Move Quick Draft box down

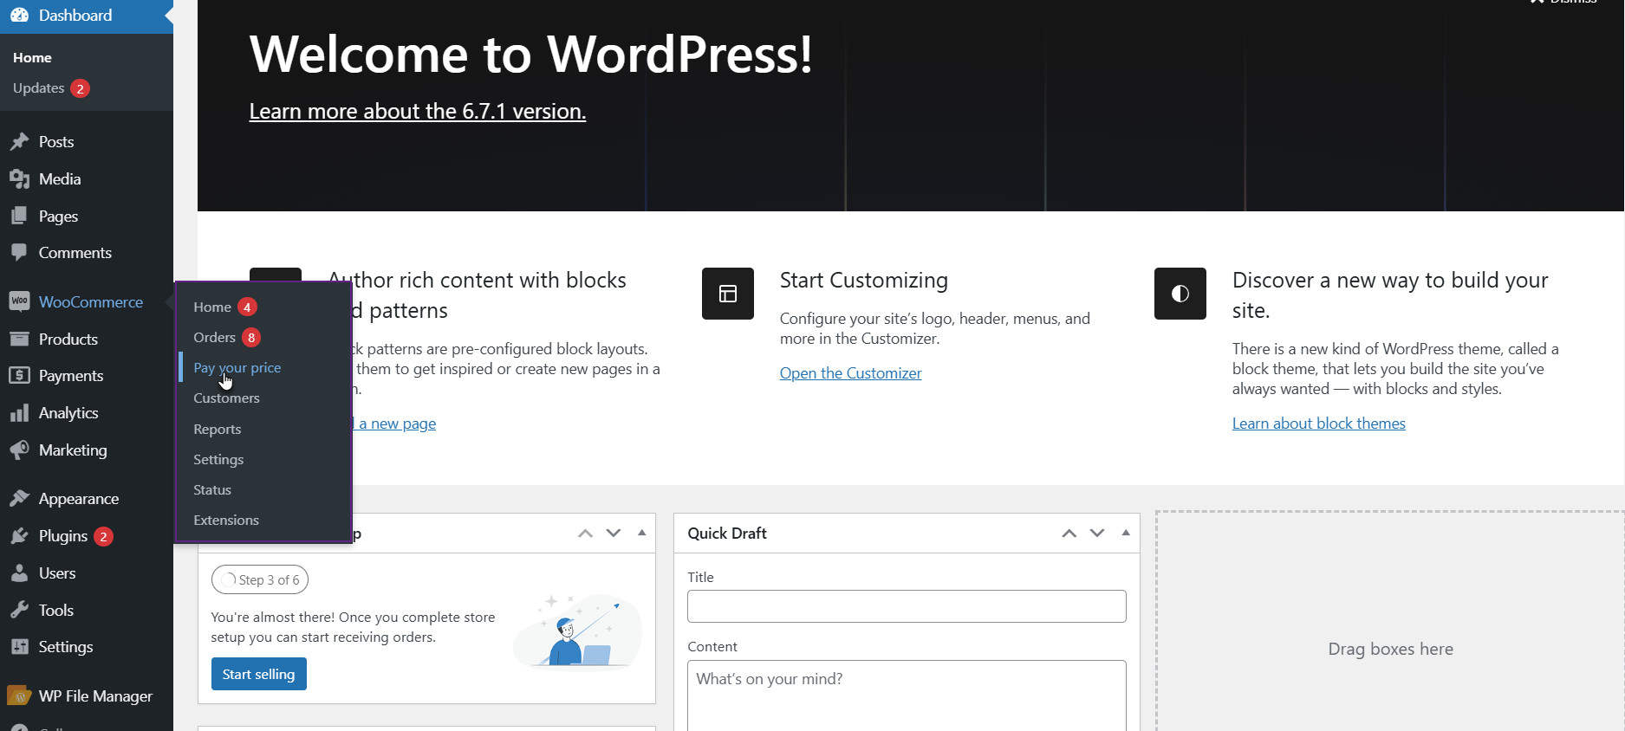[x=1097, y=534]
